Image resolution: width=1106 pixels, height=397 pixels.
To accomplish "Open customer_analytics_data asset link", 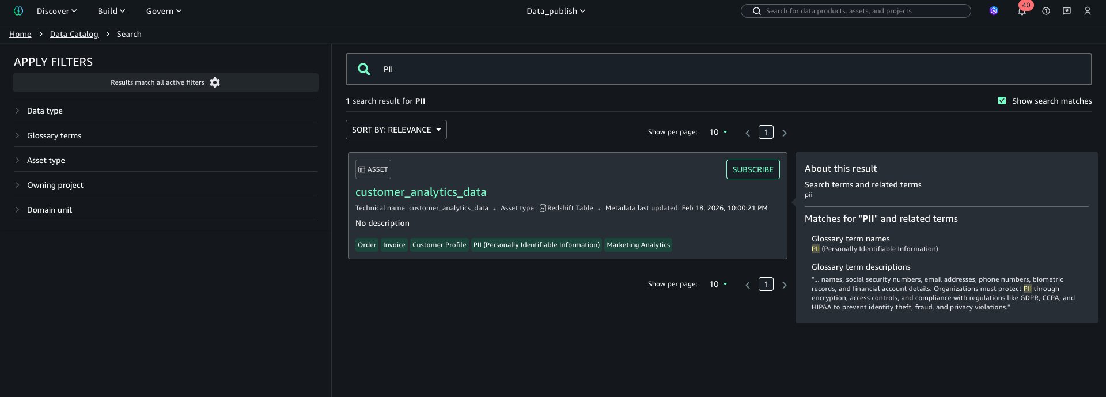I will point(421,192).
